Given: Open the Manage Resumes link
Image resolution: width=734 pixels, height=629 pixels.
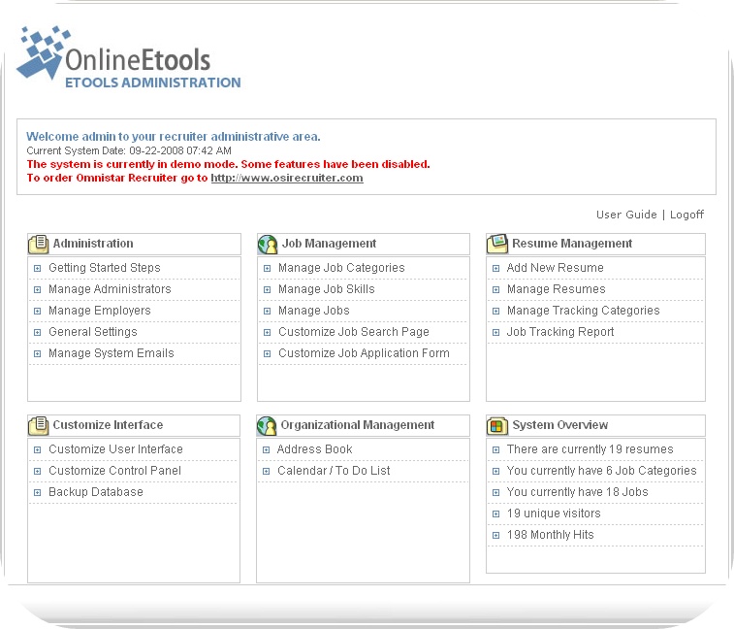Looking at the screenshot, I should [x=557, y=289].
